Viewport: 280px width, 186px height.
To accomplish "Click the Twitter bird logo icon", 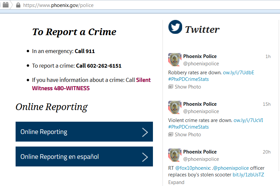I will coord(175,27).
